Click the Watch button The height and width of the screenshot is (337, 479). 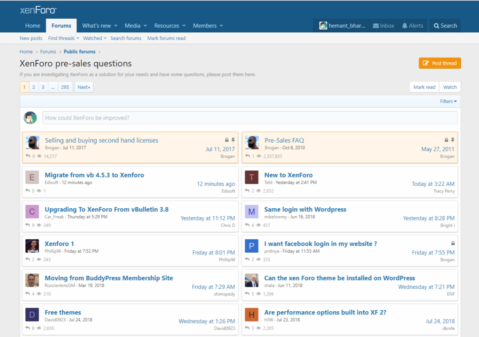pos(450,87)
